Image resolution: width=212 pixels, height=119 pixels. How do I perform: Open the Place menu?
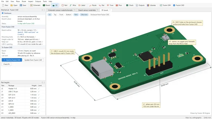click(x=18, y=1)
